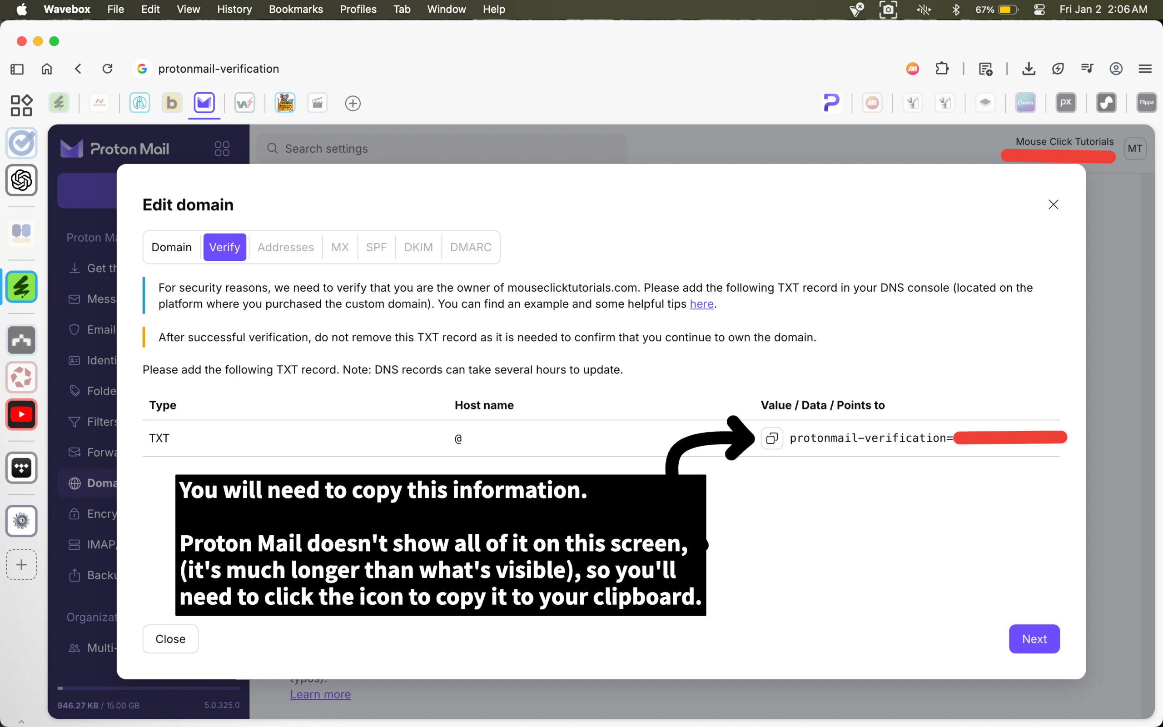Open the MT account avatar menu

pyautogui.click(x=1135, y=149)
